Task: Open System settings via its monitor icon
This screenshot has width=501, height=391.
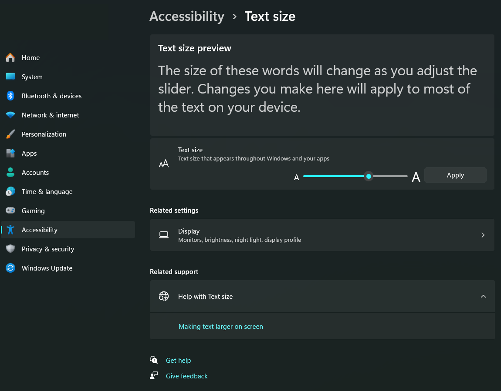Action: click(x=10, y=77)
